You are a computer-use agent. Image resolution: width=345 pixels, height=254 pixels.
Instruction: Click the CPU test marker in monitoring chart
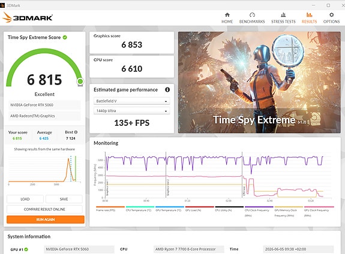coord(244,190)
